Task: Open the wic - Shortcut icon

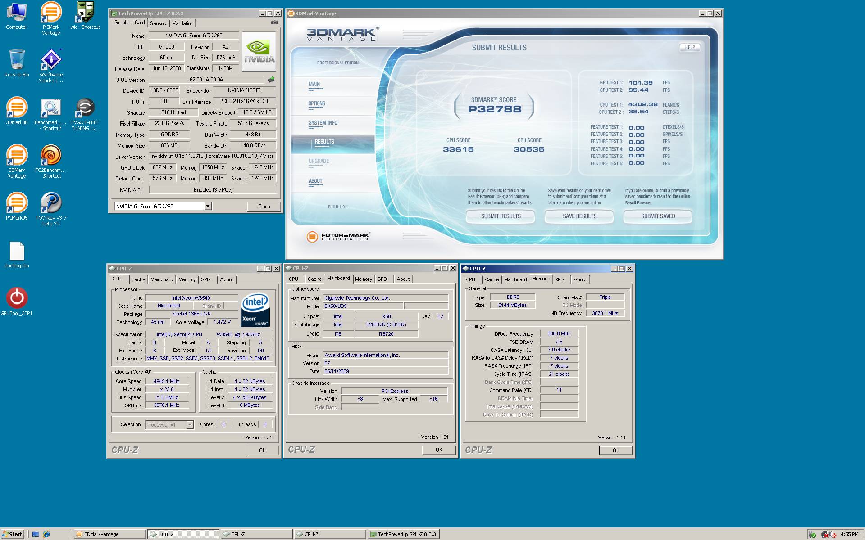Action: pyautogui.click(x=85, y=17)
